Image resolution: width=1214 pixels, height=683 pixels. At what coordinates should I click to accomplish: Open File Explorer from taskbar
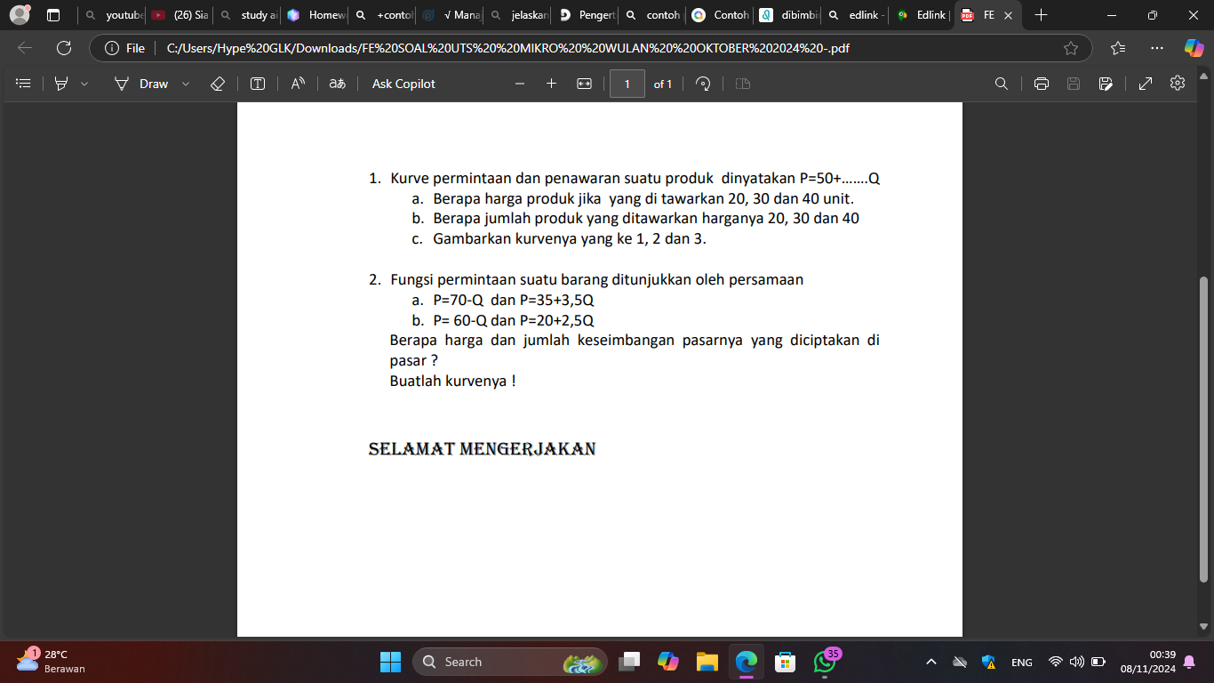(x=707, y=662)
